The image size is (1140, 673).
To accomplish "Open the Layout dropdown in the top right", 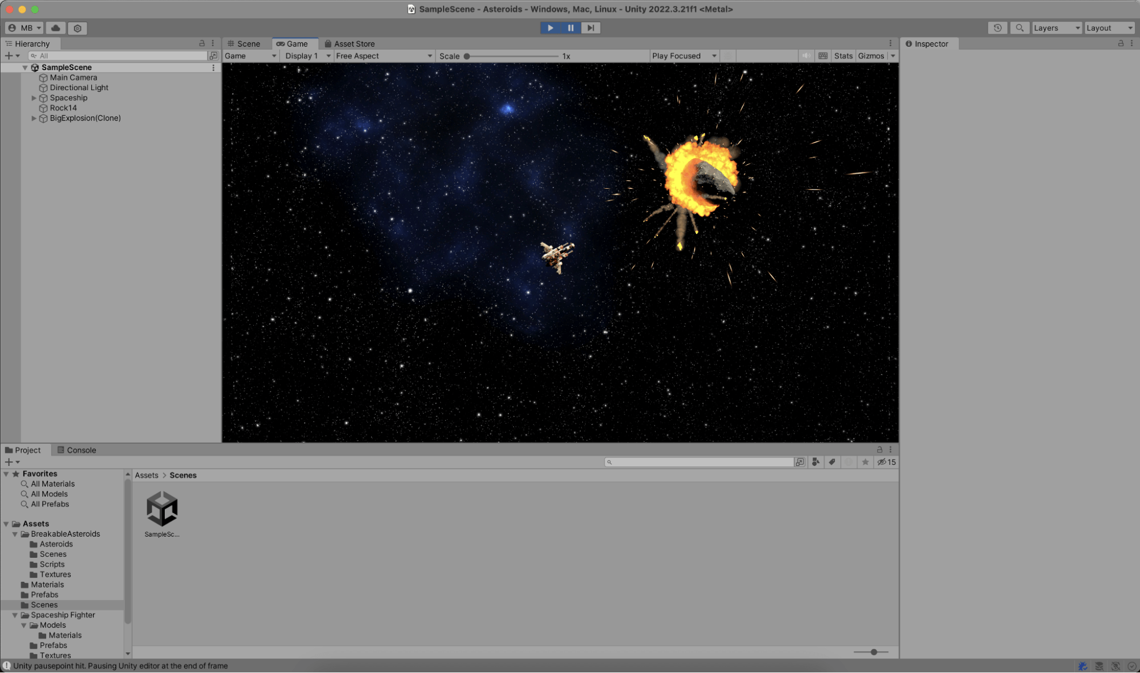I will coord(1109,27).
